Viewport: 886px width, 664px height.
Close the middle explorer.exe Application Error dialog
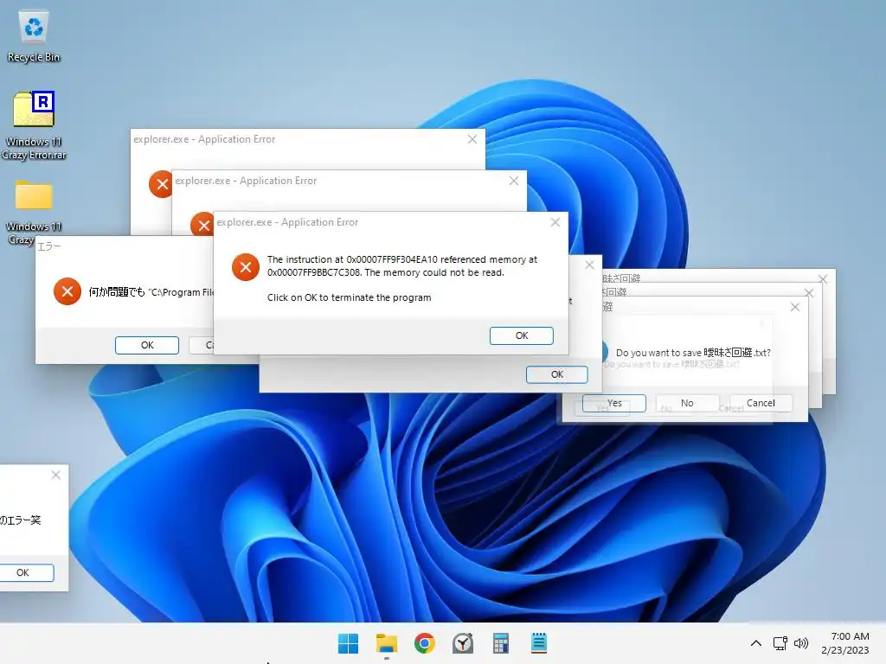514,181
